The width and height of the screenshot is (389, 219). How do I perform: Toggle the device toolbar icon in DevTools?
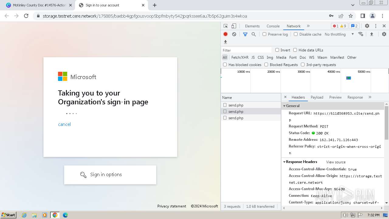pyautogui.click(x=234, y=26)
